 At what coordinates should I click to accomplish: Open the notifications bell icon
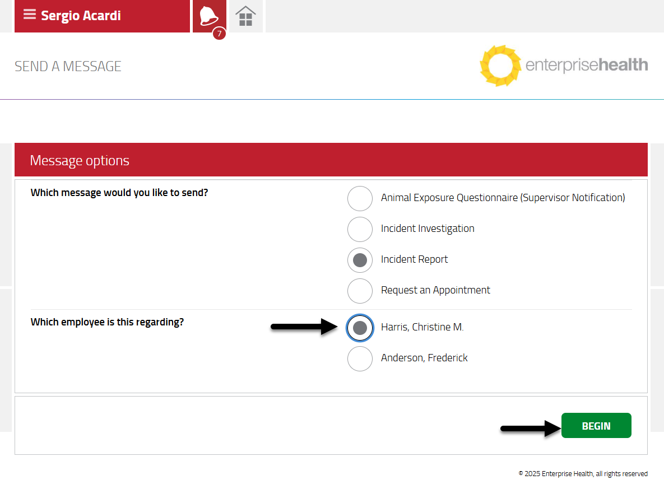point(209,16)
